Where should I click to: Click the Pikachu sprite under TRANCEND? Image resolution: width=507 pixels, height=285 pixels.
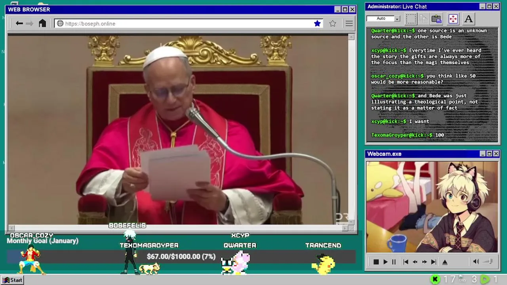(324, 264)
